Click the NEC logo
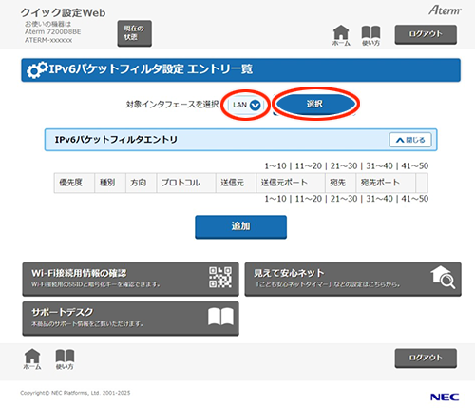Viewport: 475px width, 408px height. (x=445, y=398)
